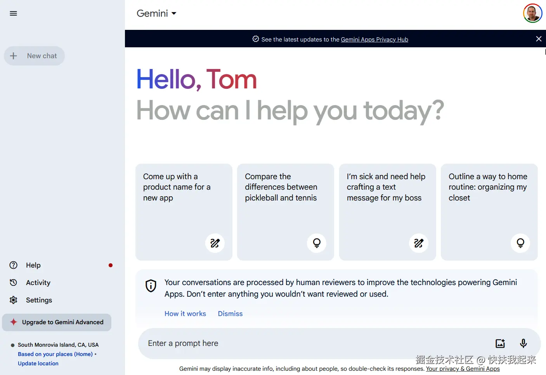Choose the pickleball and tennis comparison card
Image resolution: width=546 pixels, height=375 pixels.
286,212
